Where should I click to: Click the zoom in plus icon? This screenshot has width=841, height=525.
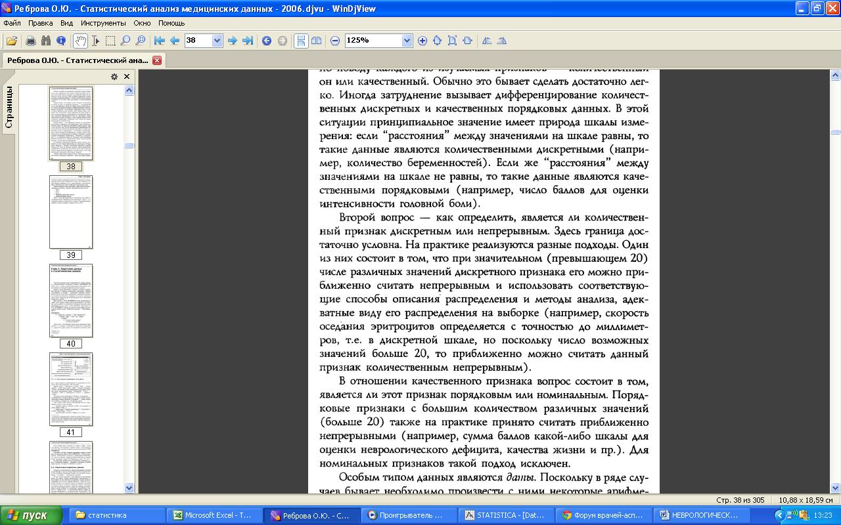coord(422,41)
